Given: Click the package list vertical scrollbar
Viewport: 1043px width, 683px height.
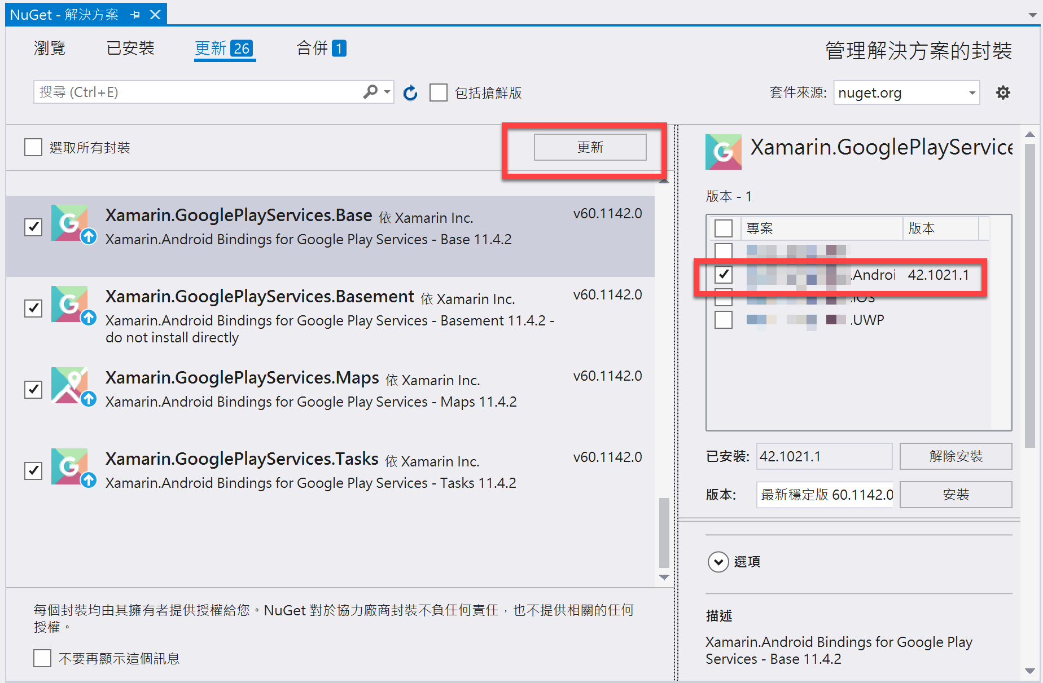Looking at the screenshot, I should [x=664, y=532].
